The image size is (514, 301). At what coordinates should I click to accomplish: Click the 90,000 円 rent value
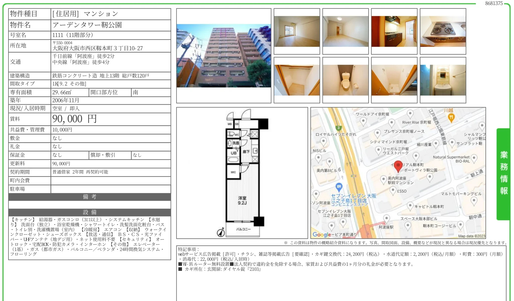(74, 119)
